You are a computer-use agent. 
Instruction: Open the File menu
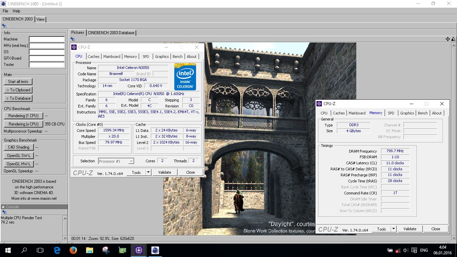point(5,11)
